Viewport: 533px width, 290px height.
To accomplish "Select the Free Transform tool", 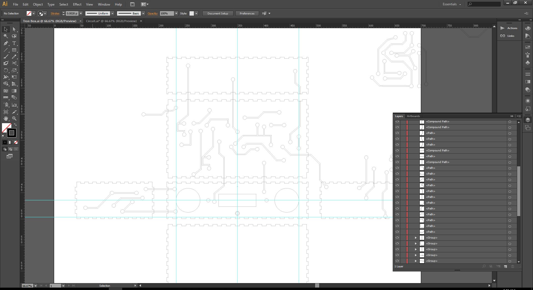I will 14,77.
